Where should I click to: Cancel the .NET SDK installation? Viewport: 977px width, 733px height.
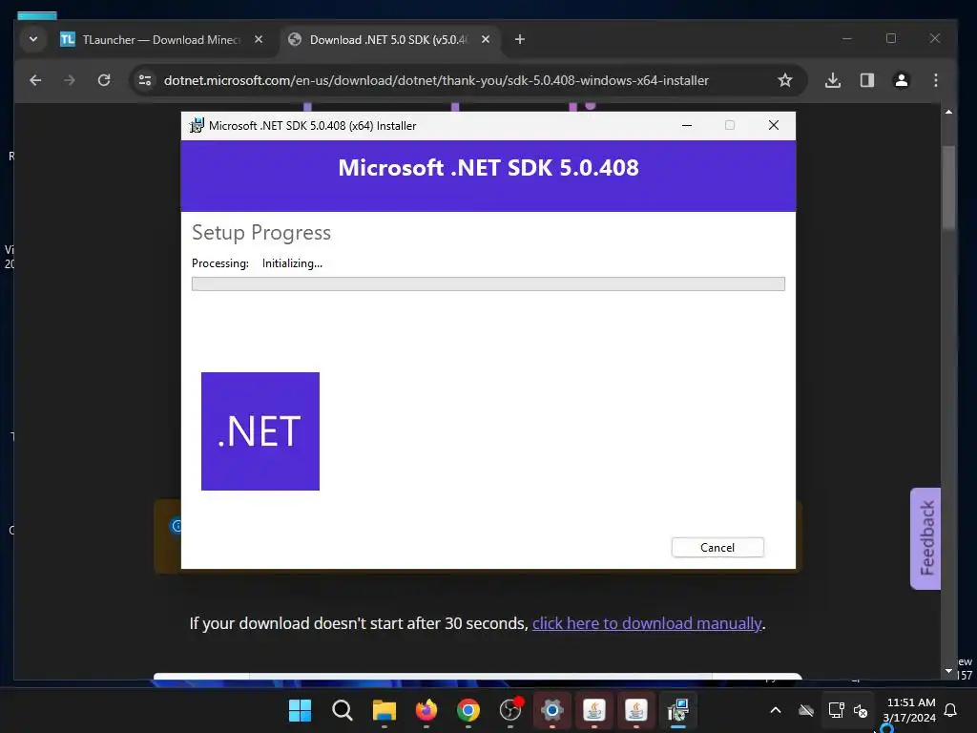click(x=717, y=547)
